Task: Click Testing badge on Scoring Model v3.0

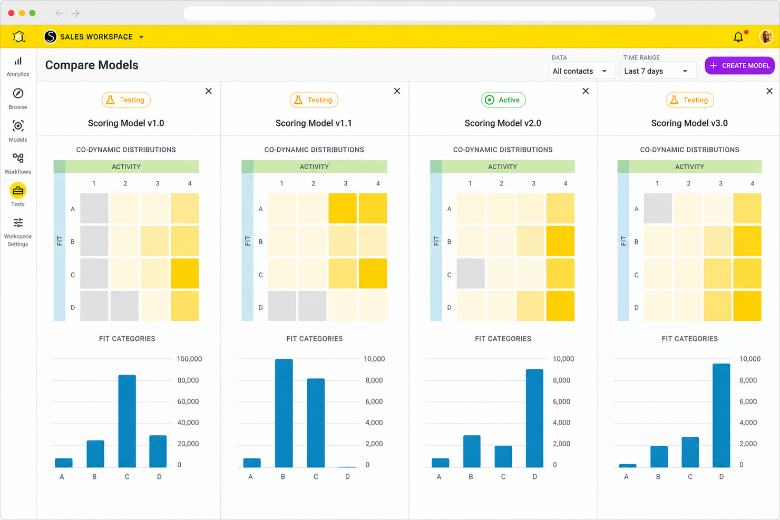Action: [690, 100]
